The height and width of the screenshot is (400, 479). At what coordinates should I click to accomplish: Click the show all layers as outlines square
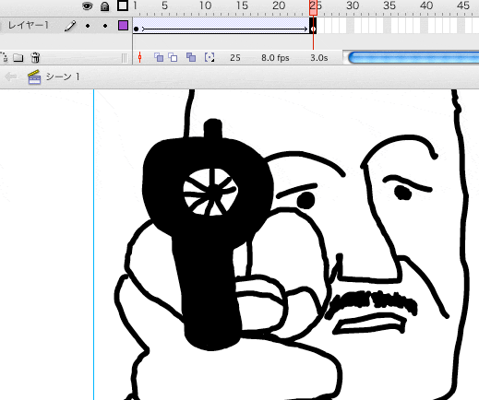[123, 6]
